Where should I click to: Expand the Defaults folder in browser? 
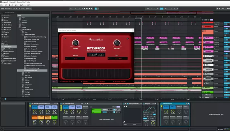[18, 20]
